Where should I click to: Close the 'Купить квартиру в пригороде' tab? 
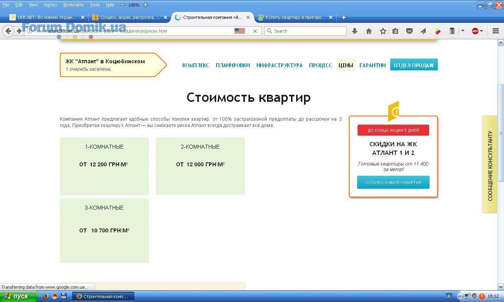pos(331,17)
